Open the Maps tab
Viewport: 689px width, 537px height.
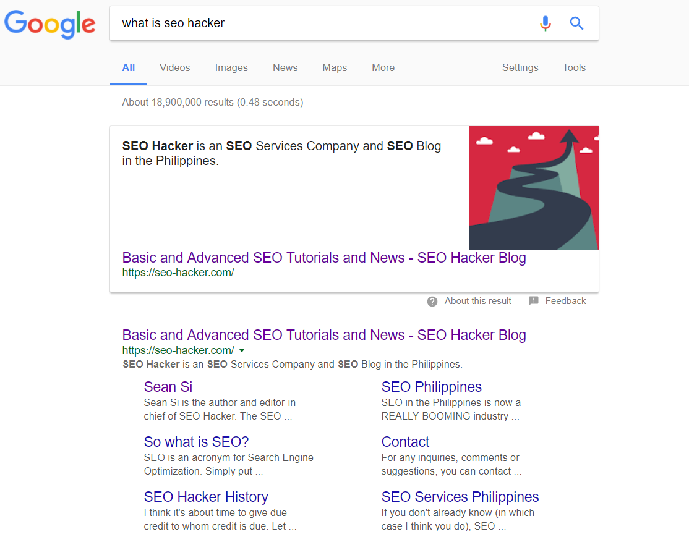[x=335, y=67]
